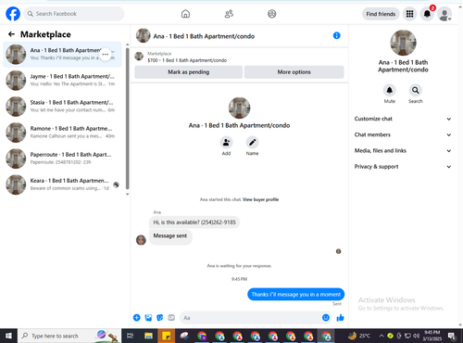Open the Friends icon in top navigation

click(229, 14)
